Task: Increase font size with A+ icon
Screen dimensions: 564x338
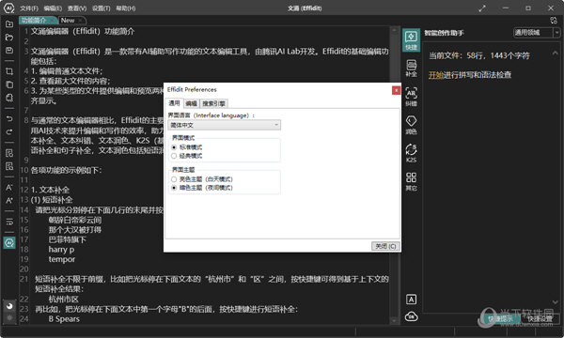Action: pyautogui.click(x=9, y=200)
